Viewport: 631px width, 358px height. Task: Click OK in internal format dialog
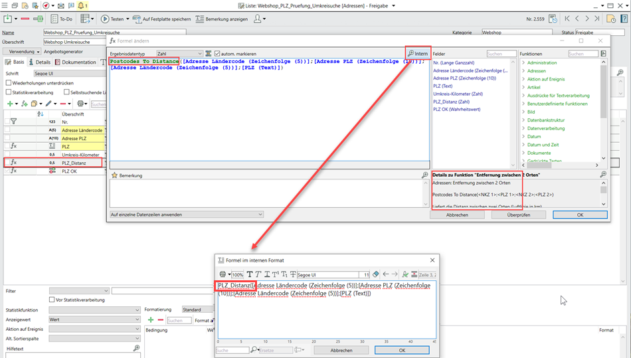[402, 350]
